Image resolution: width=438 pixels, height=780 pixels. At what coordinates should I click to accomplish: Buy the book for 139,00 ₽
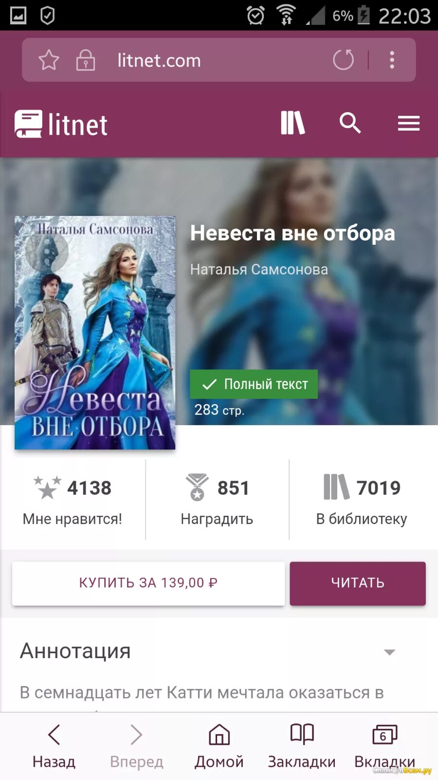pyautogui.click(x=148, y=584)
